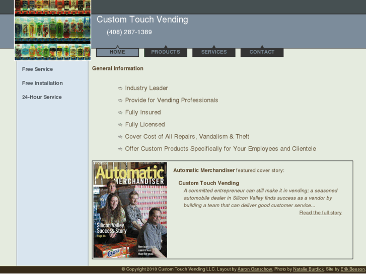Click the italic story excerpt paragraph

click(260, 198)
